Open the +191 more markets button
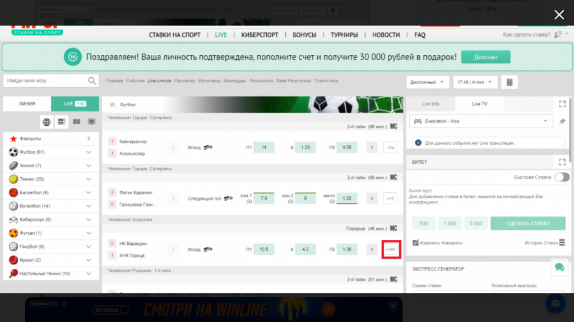 [391, 249]
